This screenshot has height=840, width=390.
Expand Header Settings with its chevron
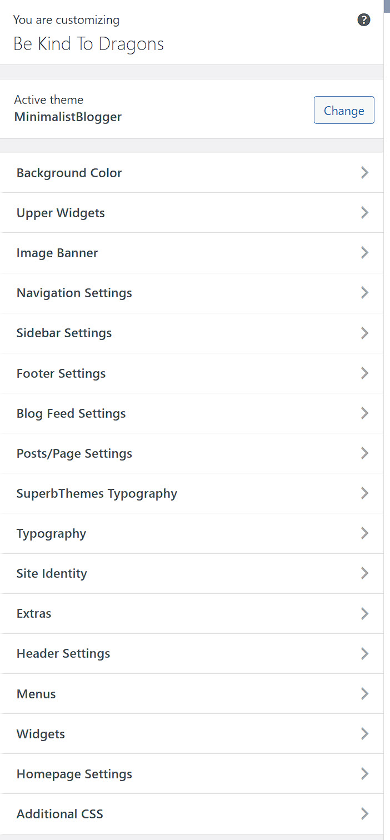click(x=364, y=653)
